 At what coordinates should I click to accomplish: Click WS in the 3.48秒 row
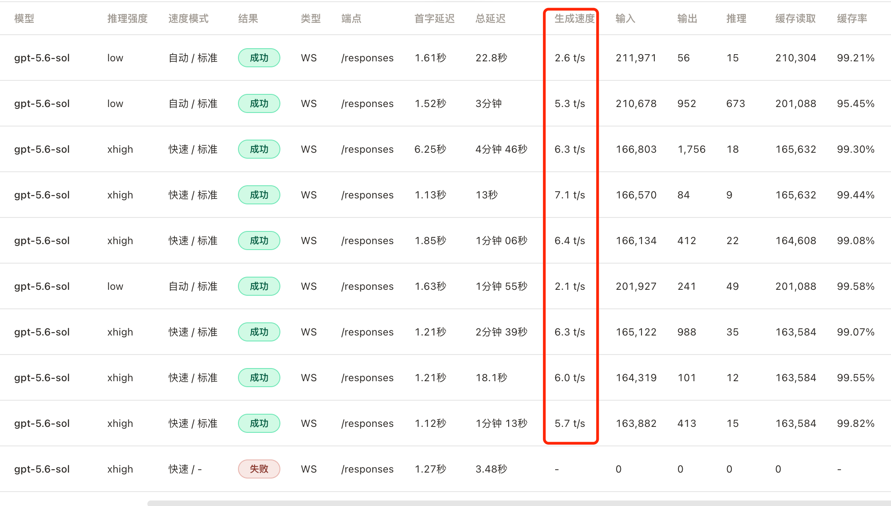[309, 469]
